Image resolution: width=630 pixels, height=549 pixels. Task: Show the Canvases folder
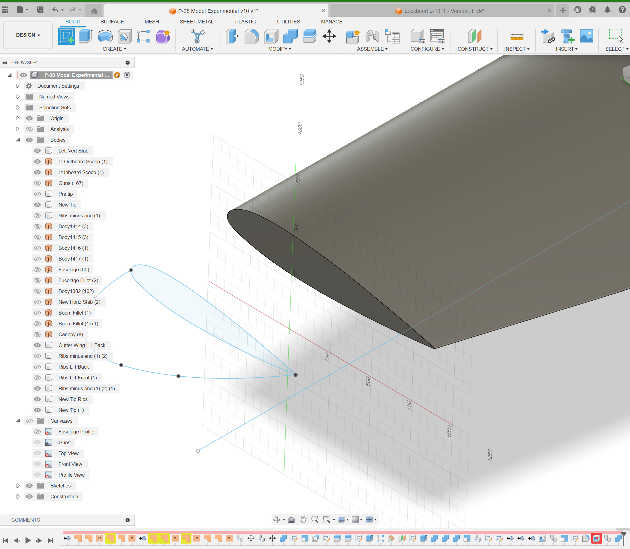pyautogui.click(x=29, y=421)
